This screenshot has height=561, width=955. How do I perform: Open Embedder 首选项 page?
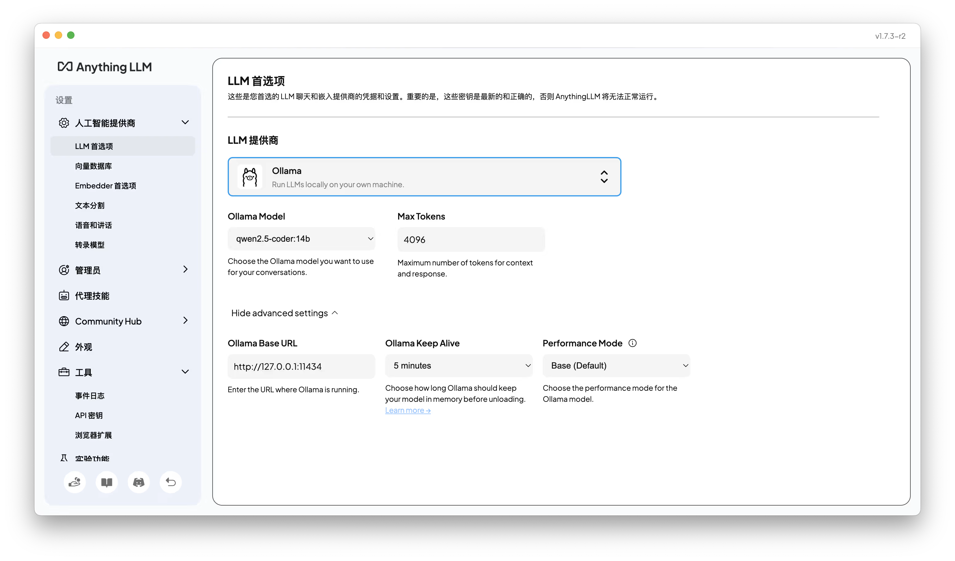point(105,185)
